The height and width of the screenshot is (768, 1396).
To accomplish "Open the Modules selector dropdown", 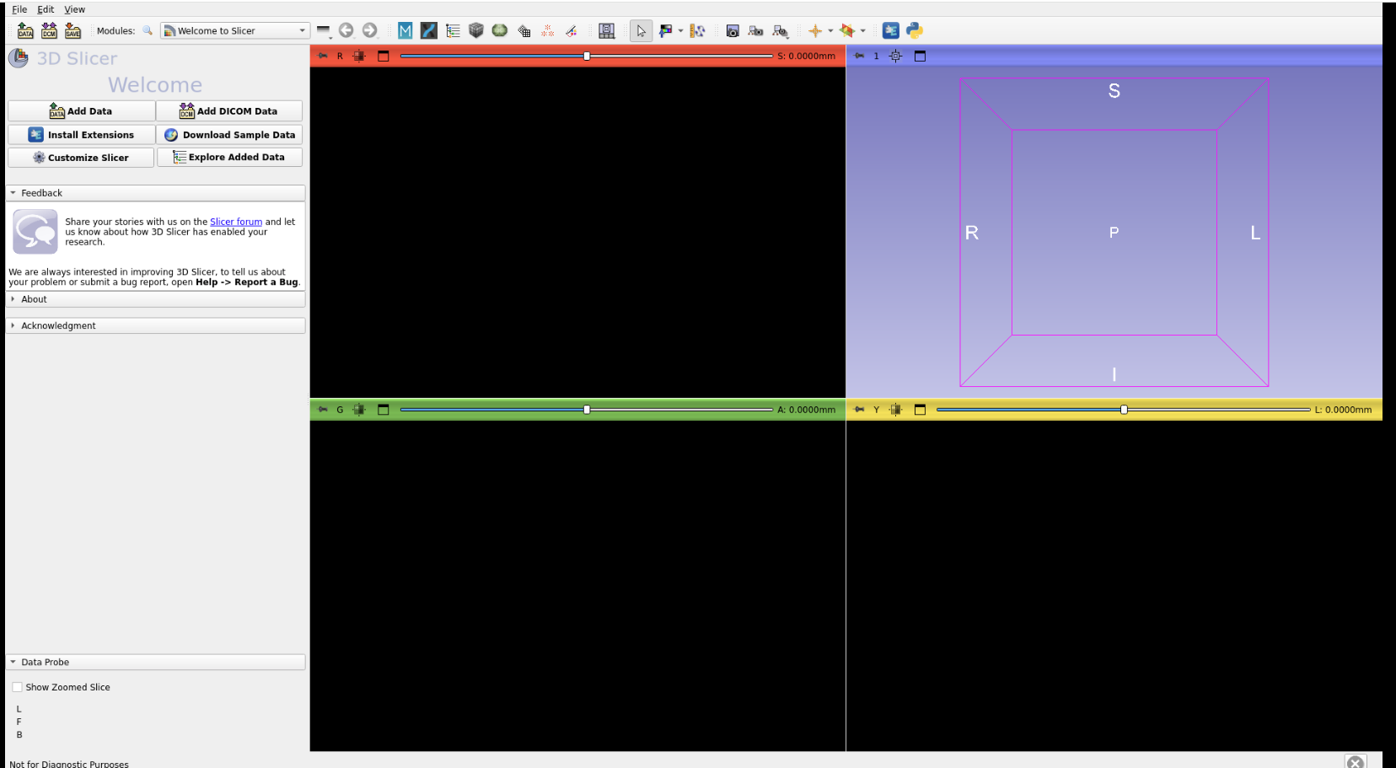I will [x=235, y=31].
